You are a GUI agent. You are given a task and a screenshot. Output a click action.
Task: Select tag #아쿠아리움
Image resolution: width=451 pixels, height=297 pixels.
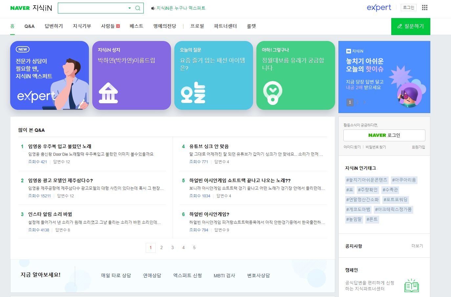click(404, 180)
